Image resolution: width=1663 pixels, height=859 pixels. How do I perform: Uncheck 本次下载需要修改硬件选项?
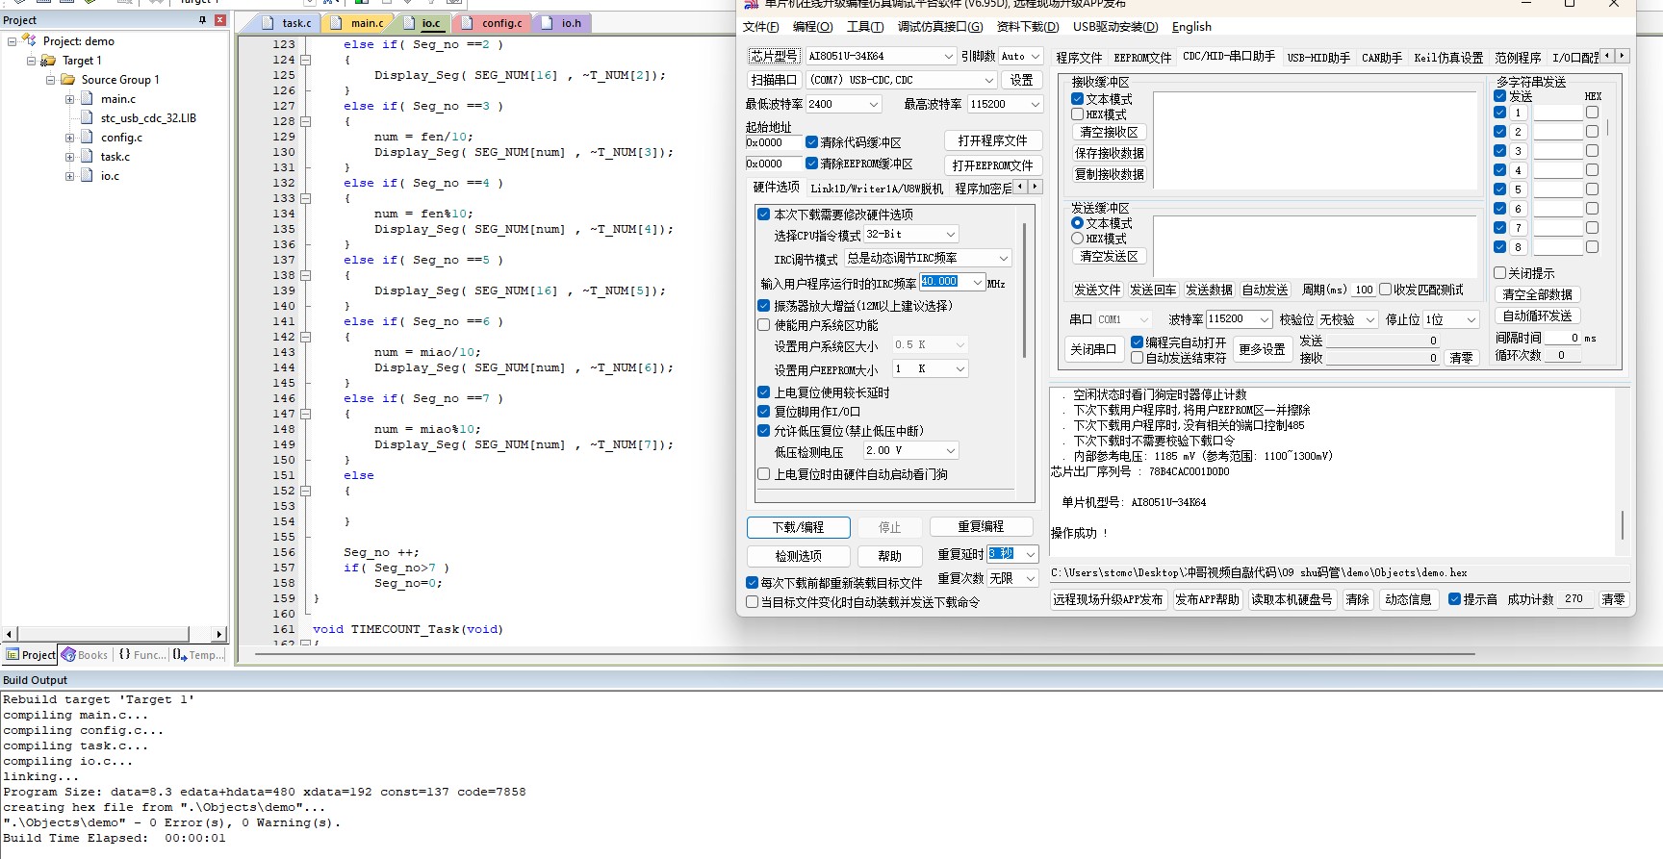coord(763,215)
